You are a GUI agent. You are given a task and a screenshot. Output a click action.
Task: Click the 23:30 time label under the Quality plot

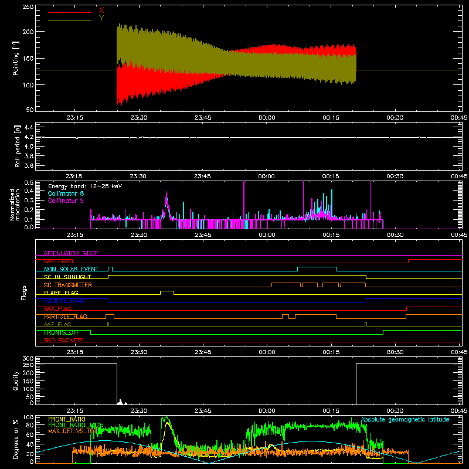click(x=138, y=411)
